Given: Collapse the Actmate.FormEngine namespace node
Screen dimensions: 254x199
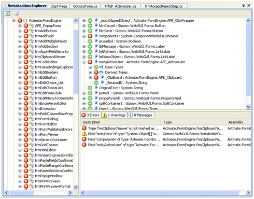Looking at the screenshot, I should (13, 21).
